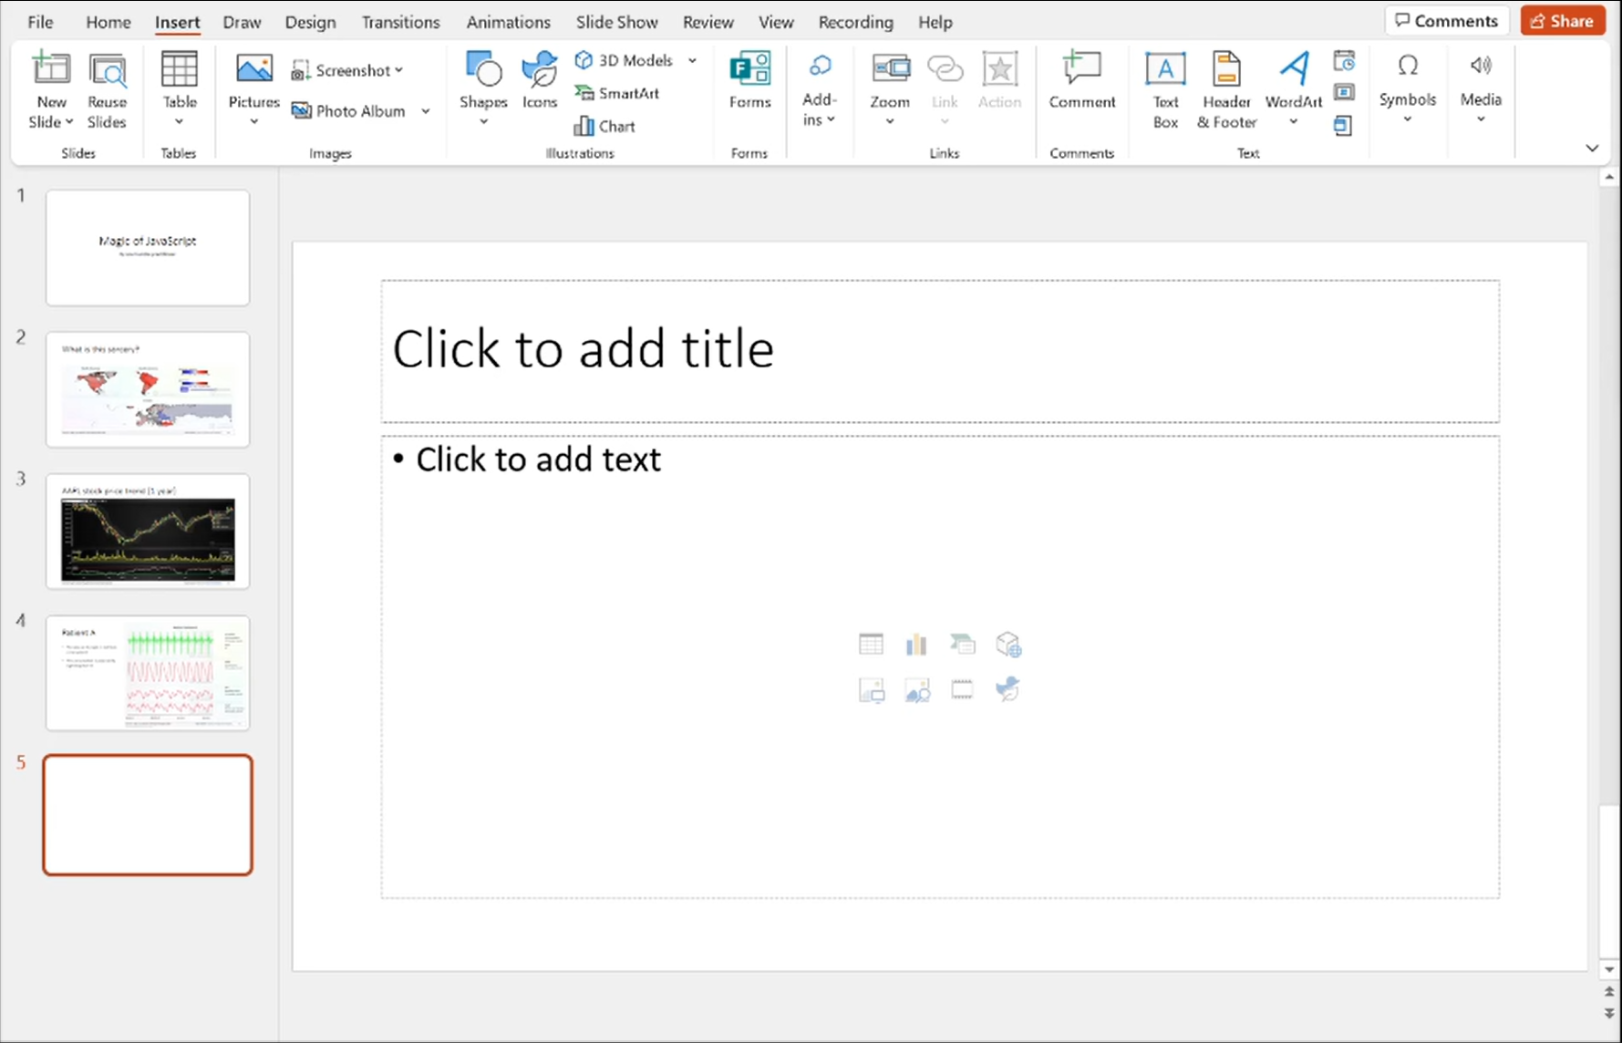The image size is (1622, 1043).
Task: Collapse the ribbon with the chevron
Action: point(1592,148)
